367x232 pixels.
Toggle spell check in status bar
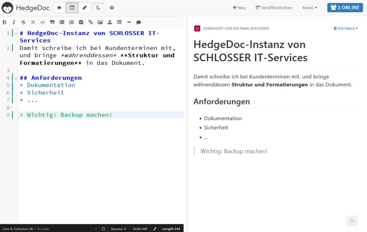[95, 229]
